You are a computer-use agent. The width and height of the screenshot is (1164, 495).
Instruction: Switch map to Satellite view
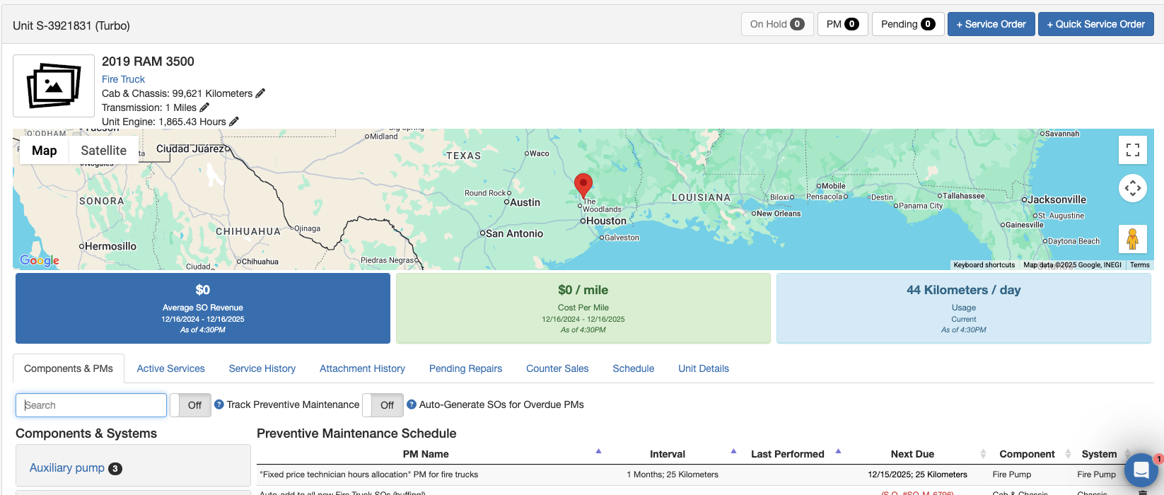[x=103, y=150]
